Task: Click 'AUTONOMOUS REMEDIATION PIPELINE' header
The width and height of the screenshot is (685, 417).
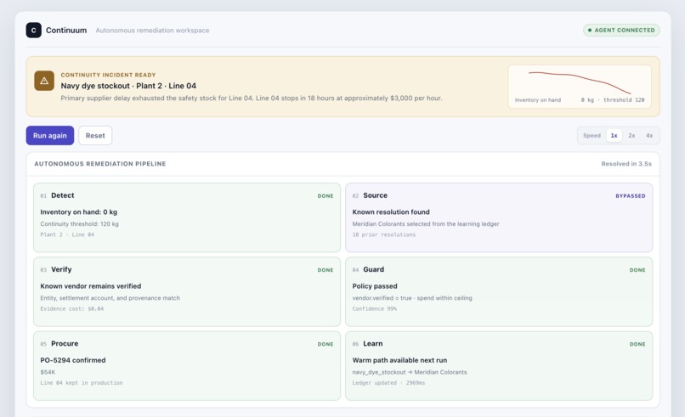Action: coord(100,164)
